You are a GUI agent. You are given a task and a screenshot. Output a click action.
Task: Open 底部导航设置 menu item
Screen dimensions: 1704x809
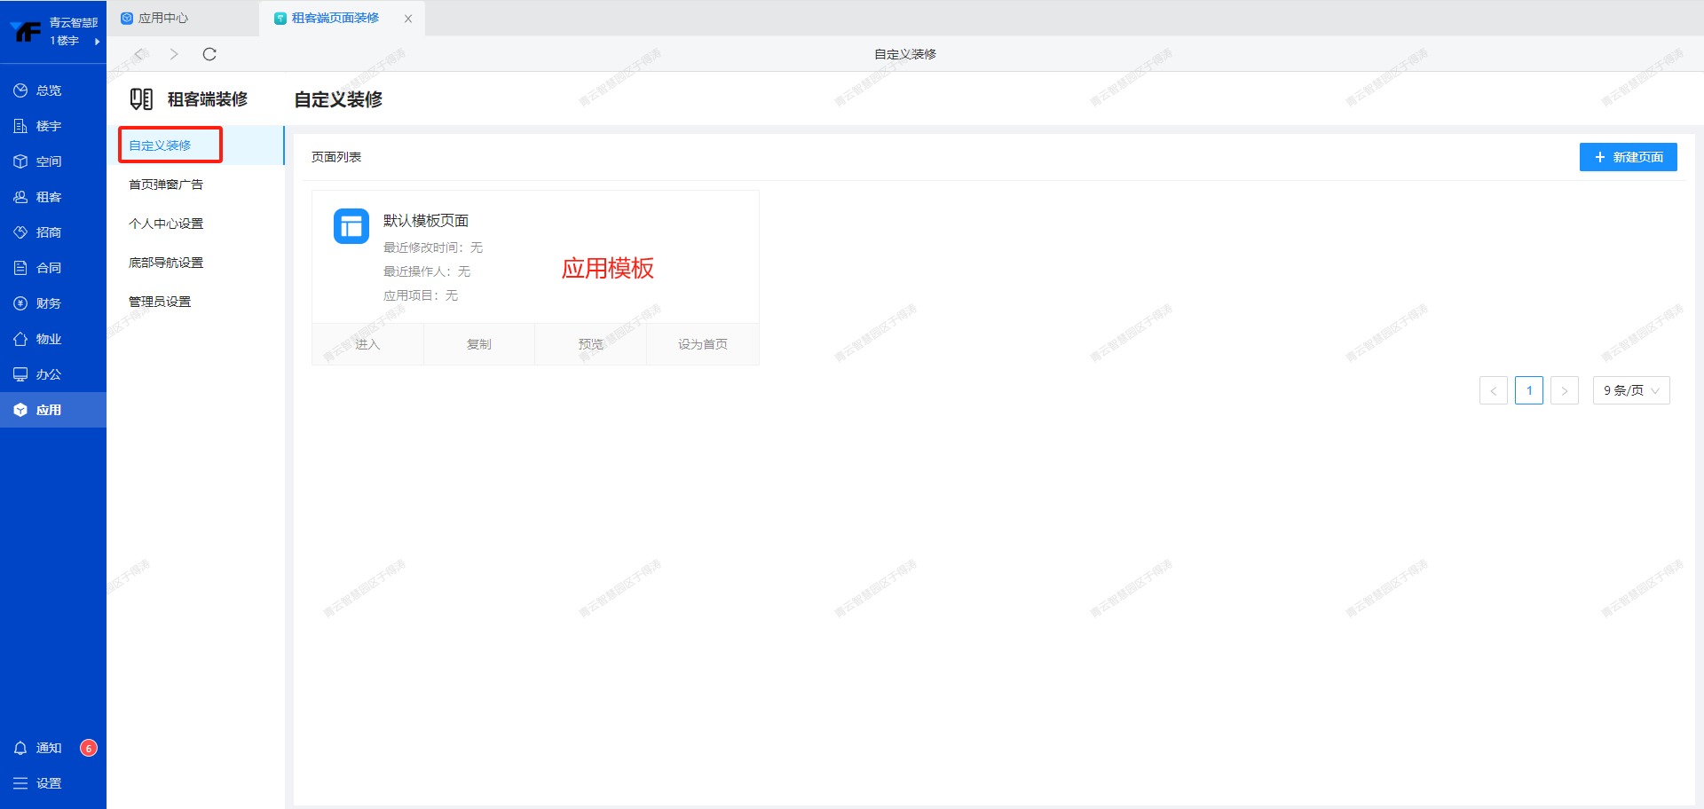[166, 263]
